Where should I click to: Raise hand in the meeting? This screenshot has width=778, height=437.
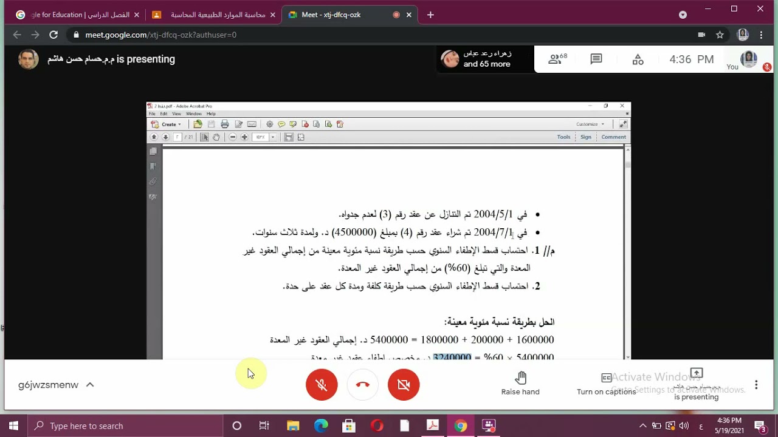520,384
